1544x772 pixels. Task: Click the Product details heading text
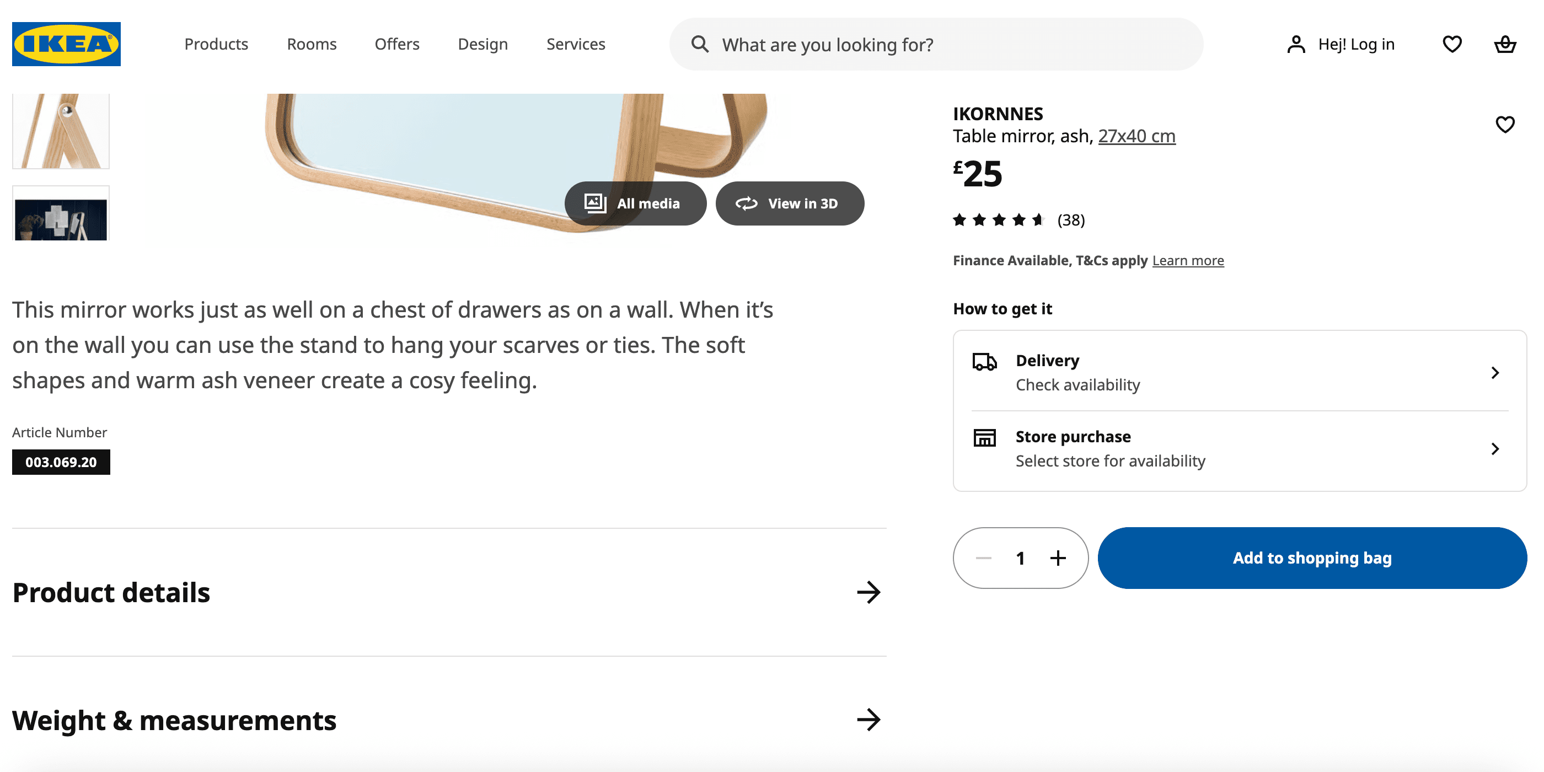coord(111,592)
